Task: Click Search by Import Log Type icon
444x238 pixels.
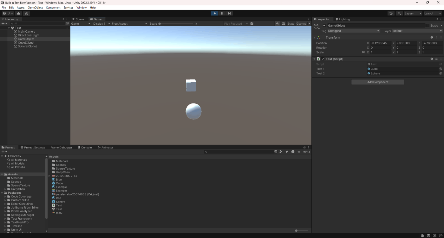Action: [293, 152]
